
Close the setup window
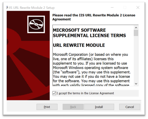click(x=138, y=7)
